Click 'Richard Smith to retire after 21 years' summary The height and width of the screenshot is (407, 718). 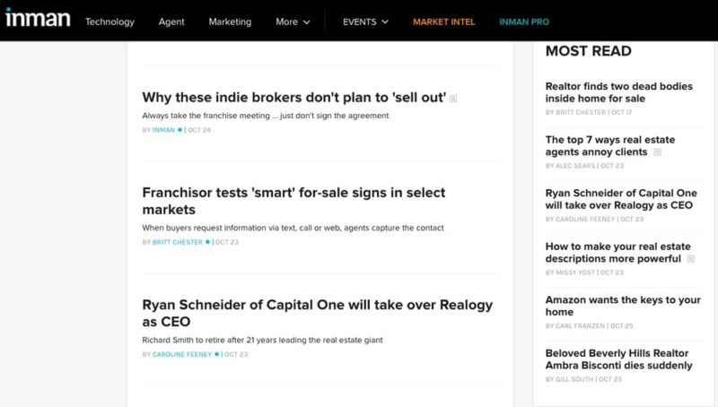(262, 340)
